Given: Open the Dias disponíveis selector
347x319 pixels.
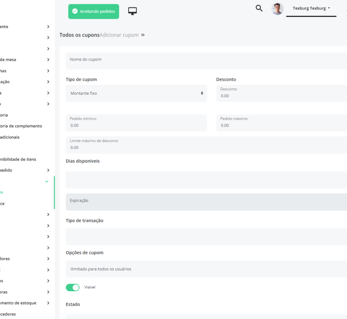Looking at the screenshot, I should pyautogui.click(x=206, y=180).
